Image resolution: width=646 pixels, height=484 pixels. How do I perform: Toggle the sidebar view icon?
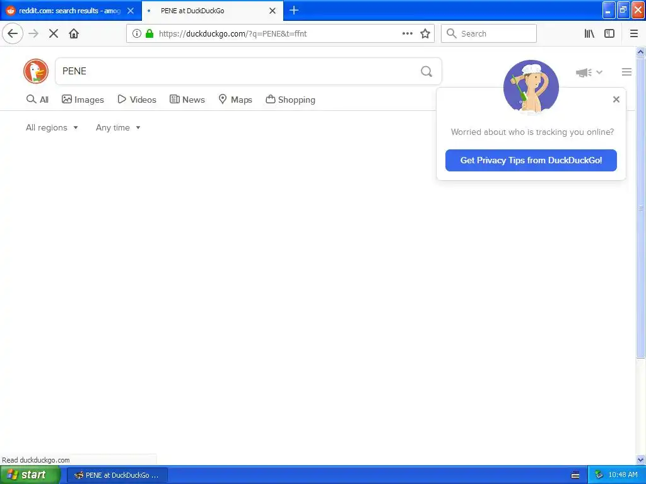coord(609,33)
